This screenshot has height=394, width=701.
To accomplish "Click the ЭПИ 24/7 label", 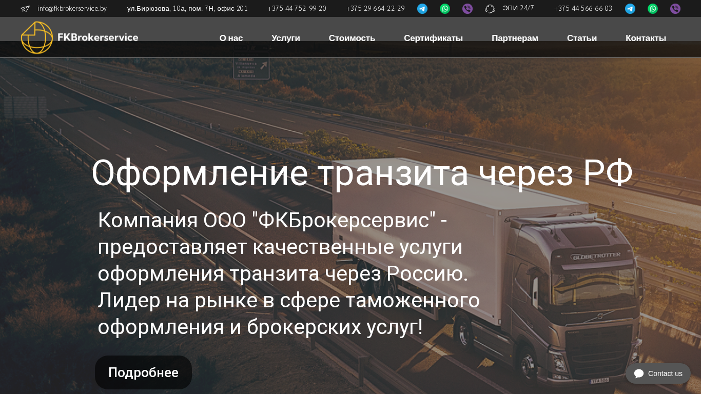I will pos(518,8).
